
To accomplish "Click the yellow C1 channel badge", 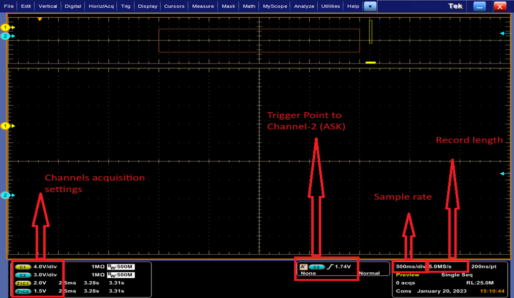I will pos(22,267).
